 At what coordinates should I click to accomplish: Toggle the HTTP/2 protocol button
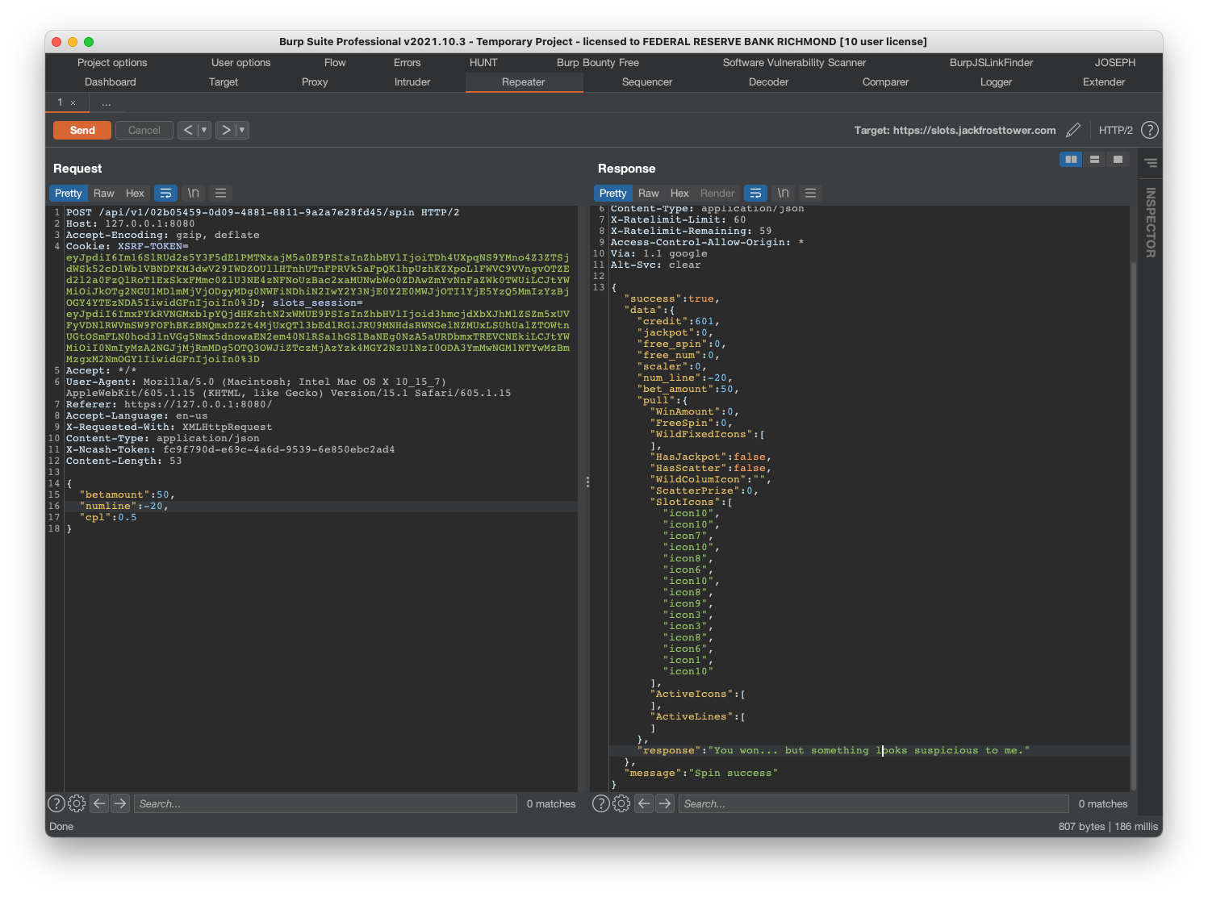click(x=1115, y=130)
